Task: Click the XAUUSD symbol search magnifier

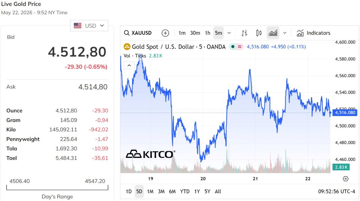Action: (x=127, y=33)
